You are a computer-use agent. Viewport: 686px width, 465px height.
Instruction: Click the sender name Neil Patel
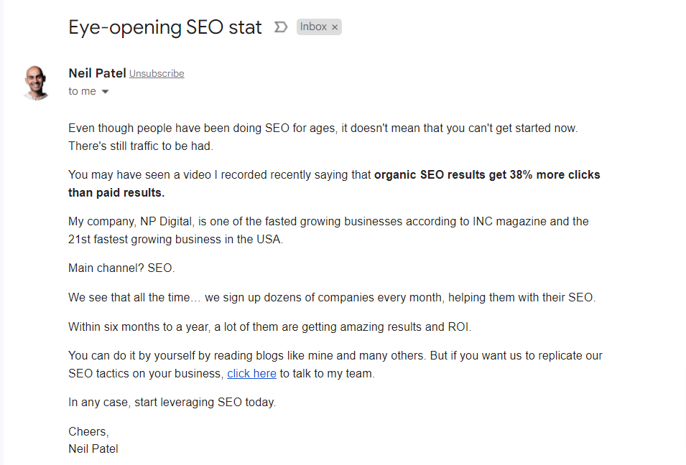pyautogui.click(x=97, y=72)
